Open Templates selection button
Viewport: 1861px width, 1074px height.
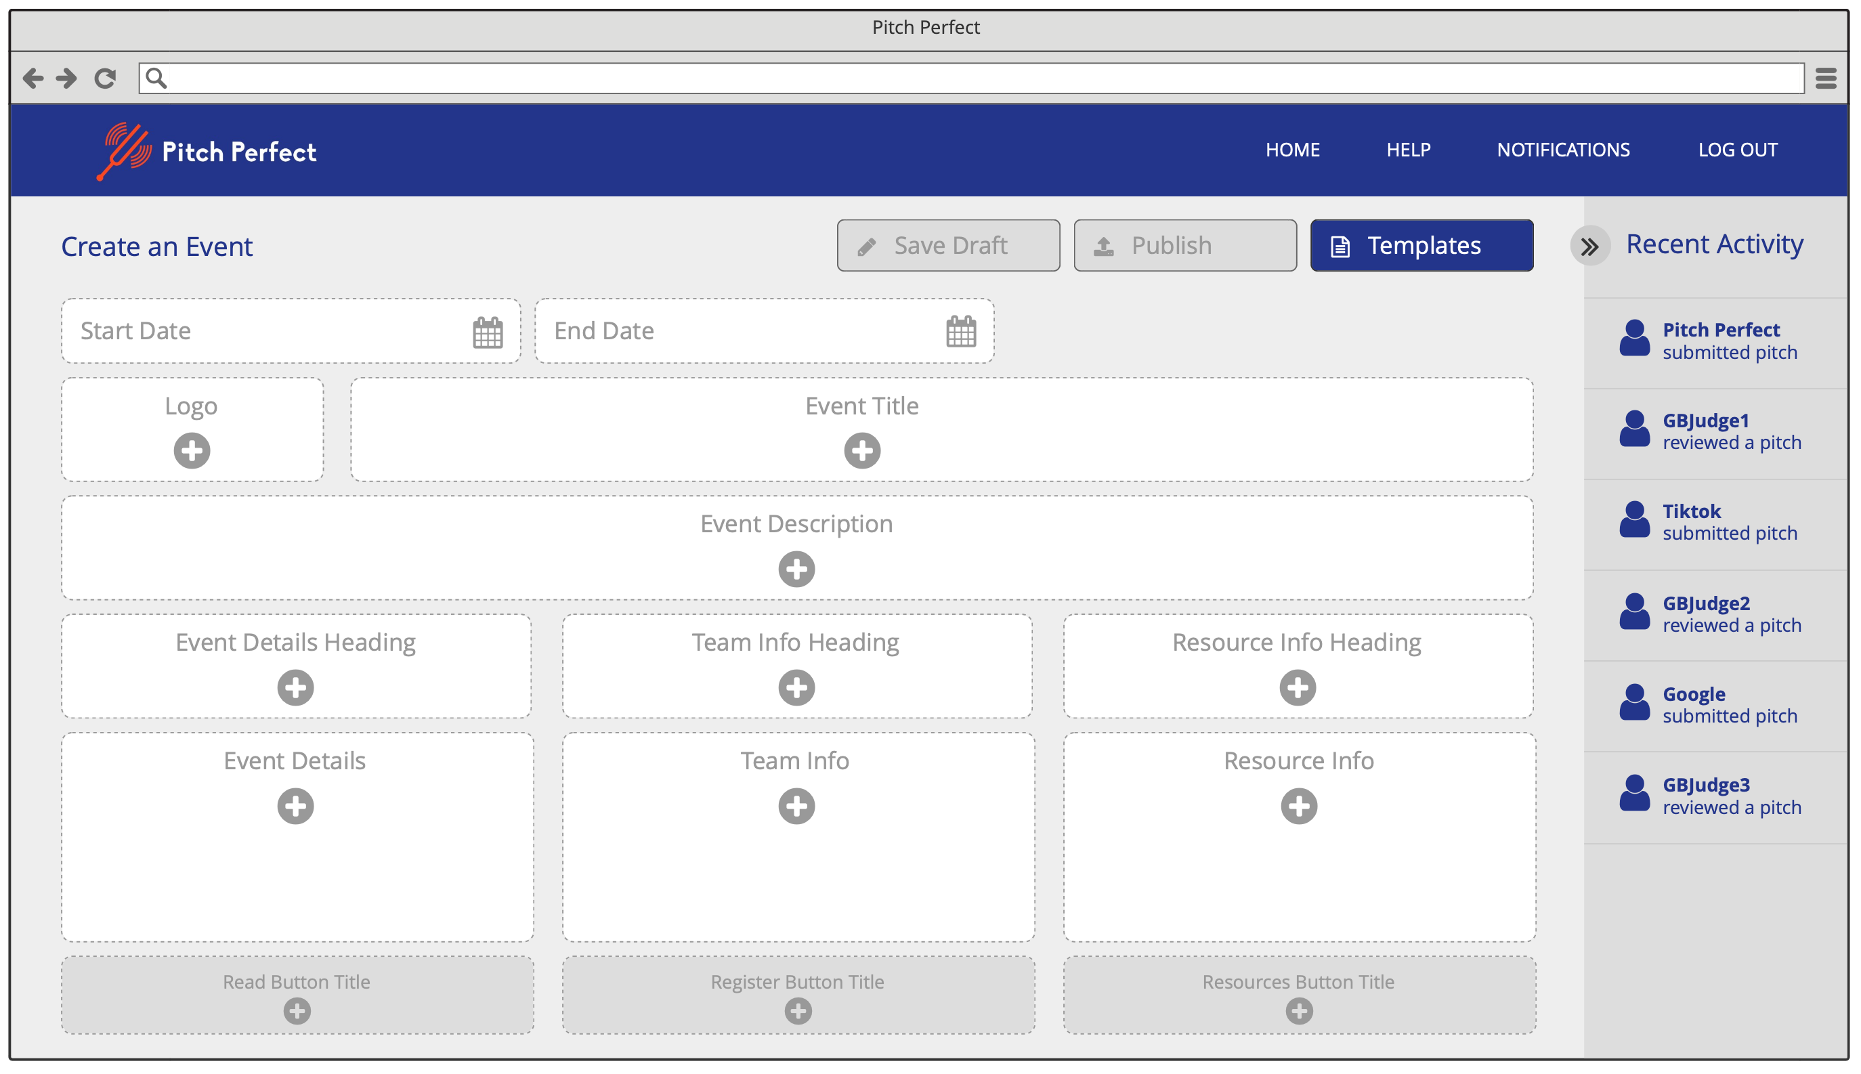point(1421,246)
